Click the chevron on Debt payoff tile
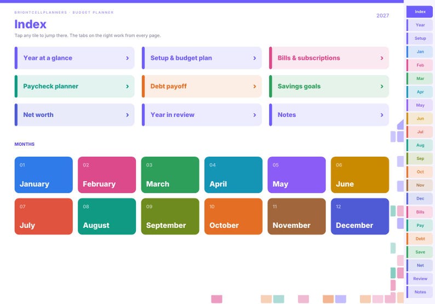 [x=254, y=86]
